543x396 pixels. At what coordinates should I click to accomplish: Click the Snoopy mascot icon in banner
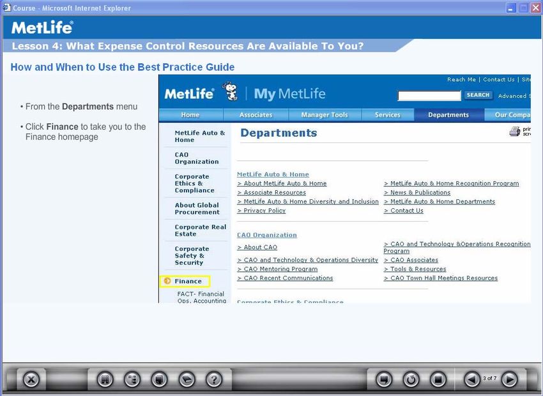pyautogui.click(x=231, y=92)
